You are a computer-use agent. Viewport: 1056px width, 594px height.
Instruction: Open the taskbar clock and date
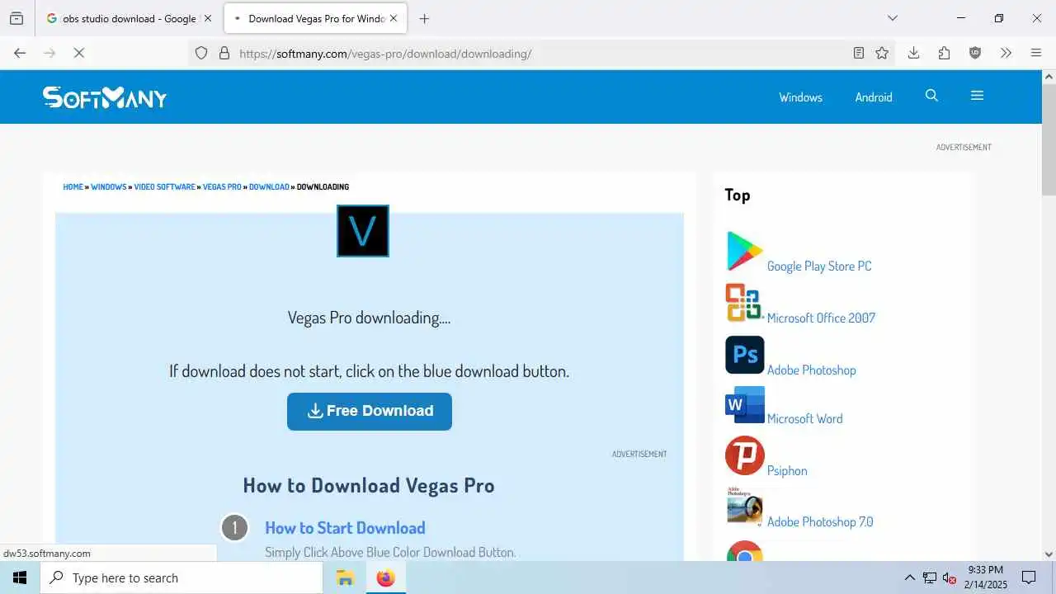coord(986,577)
